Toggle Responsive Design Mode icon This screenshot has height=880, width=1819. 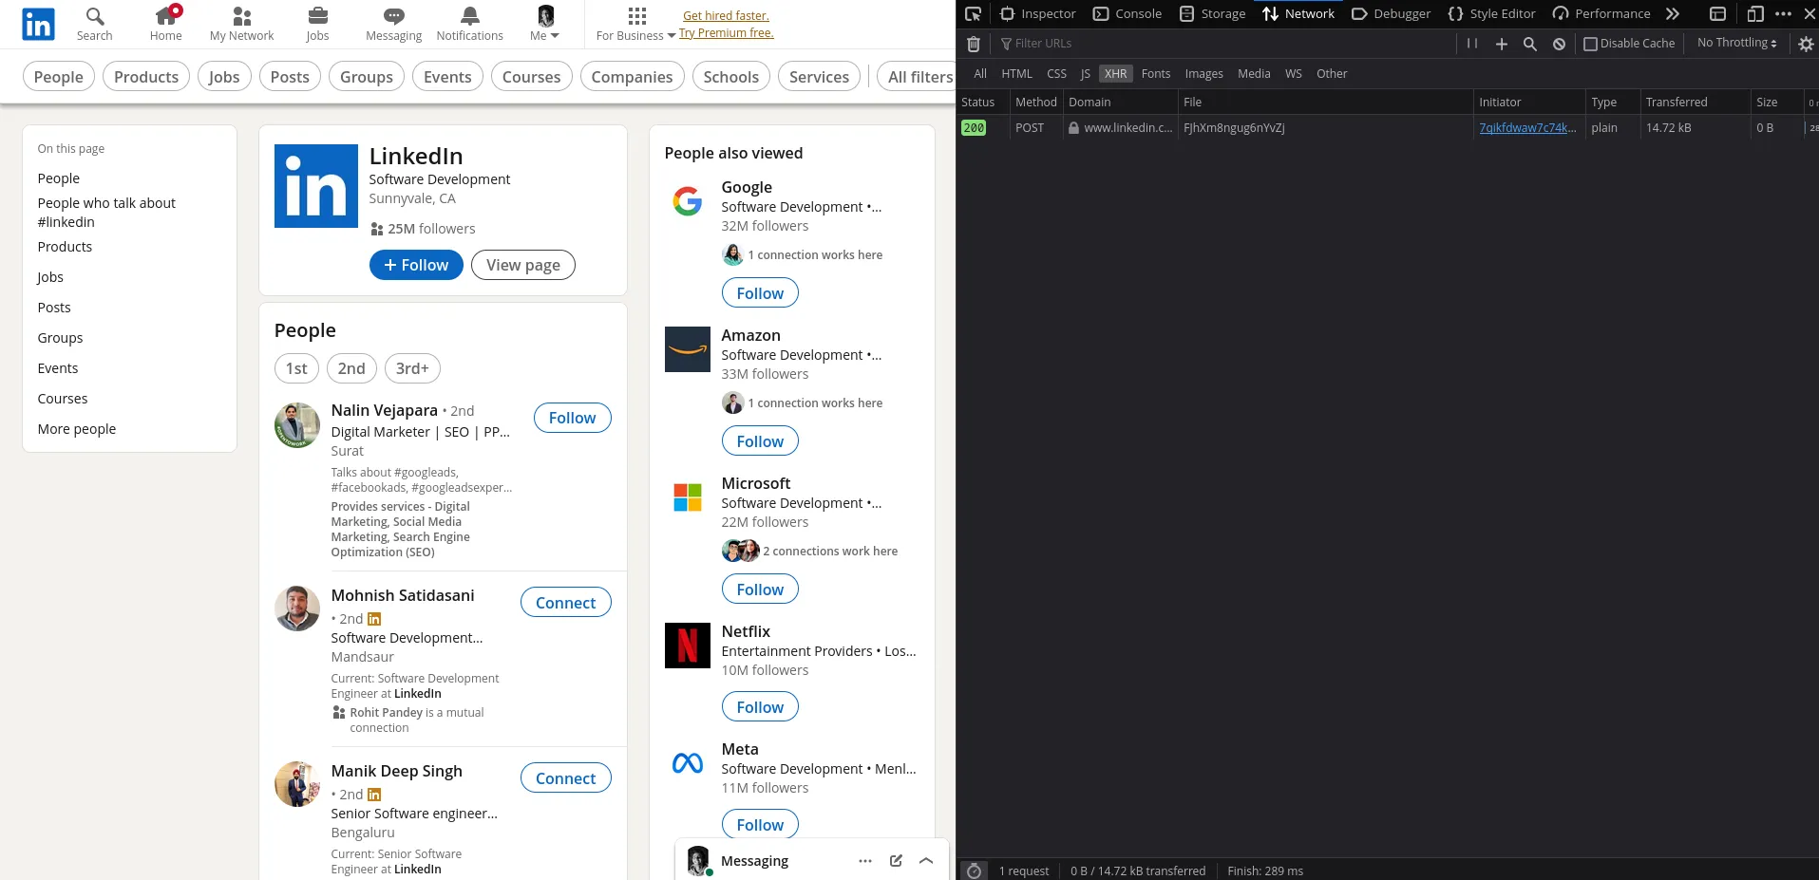click(x=1755, y=14)
